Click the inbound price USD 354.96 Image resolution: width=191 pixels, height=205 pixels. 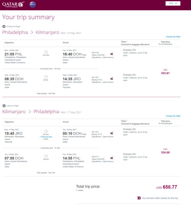pos(165,151)
